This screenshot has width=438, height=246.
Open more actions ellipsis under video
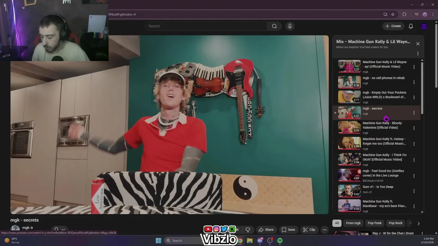[x=324, y=230]
